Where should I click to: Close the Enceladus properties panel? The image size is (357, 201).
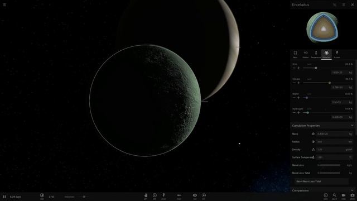click(353, 5)
